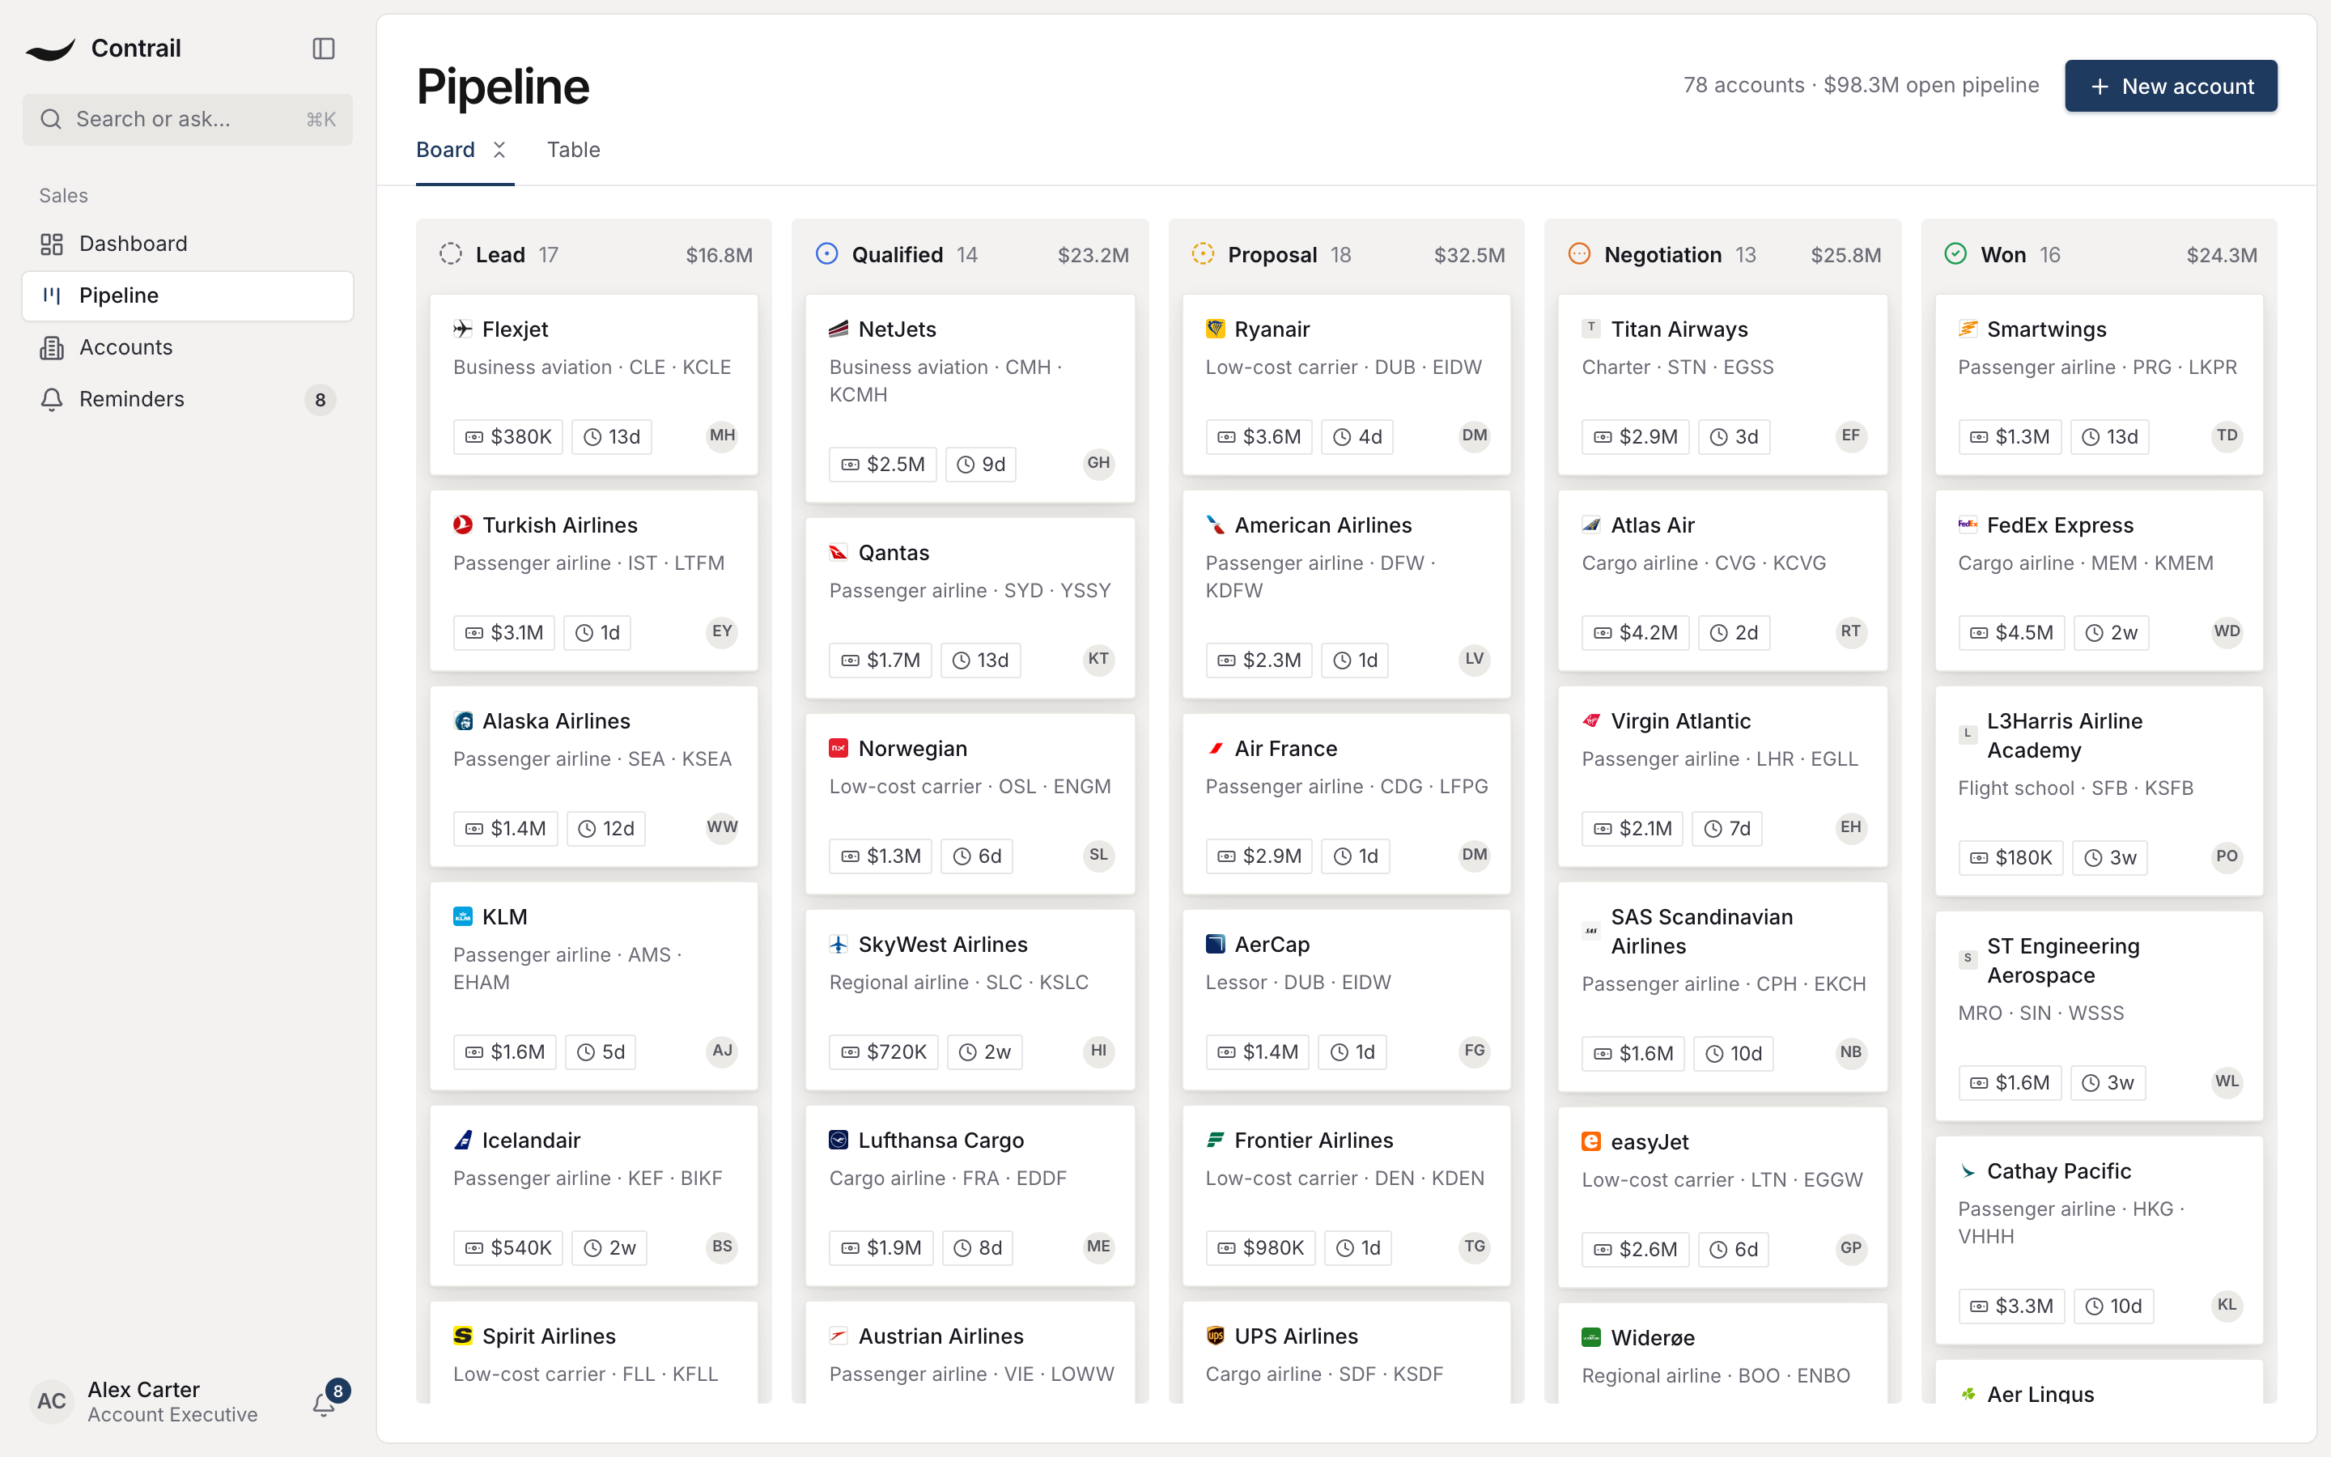2331x1457 pixels.
Task: Click the Negotiation column status icon
Action: tap(1579, 253)
